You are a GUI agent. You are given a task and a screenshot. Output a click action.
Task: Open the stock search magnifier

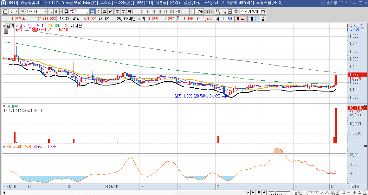[x=50, y=11]
